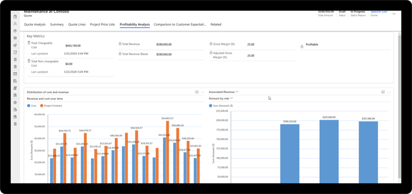This screenshot has height=194, width=412.
Task: Select the Profitability Analysis tab
Action: click(135, 24)
